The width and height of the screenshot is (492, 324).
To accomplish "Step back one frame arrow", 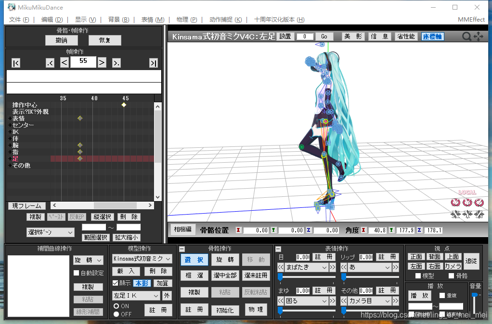I will pyautogui.click(x=65, y=62).
